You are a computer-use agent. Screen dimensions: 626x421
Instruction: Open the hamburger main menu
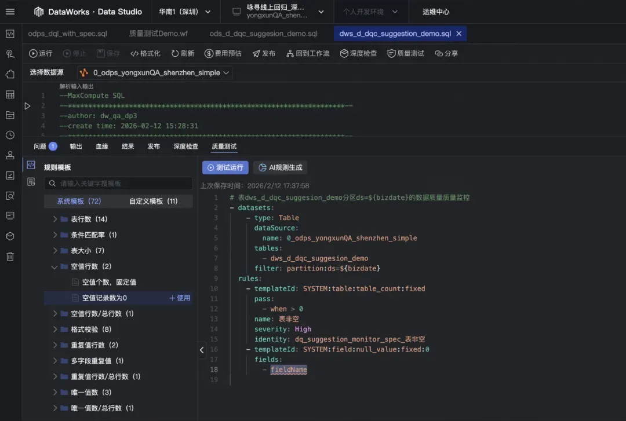pyautogui.click(x=10, y=12)
